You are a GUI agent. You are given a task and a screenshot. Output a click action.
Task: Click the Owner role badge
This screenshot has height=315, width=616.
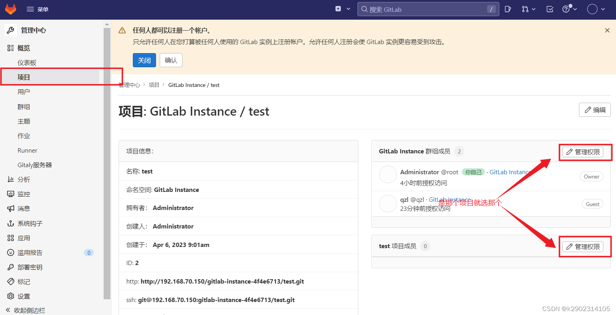[592, 177]
